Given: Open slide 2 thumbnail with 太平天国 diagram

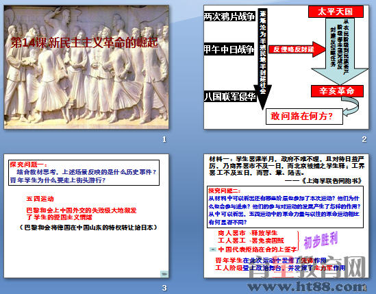Looking at the screenshot, I should point(286,67).
